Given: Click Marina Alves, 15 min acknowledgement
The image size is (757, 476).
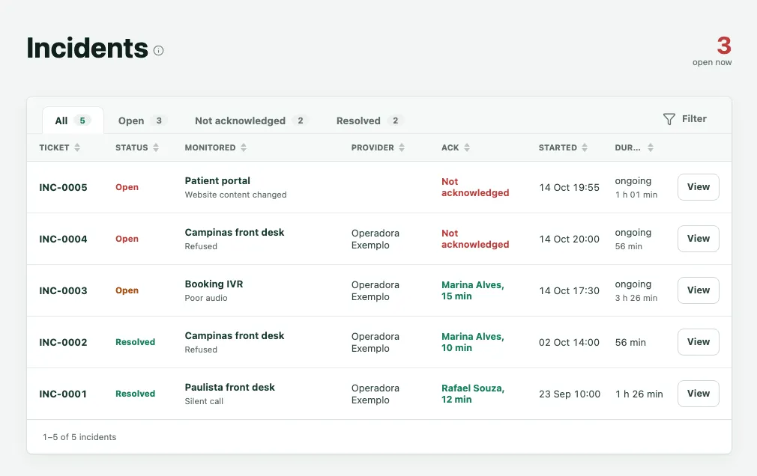Looking at the screenshot, I should coord(473,290).
